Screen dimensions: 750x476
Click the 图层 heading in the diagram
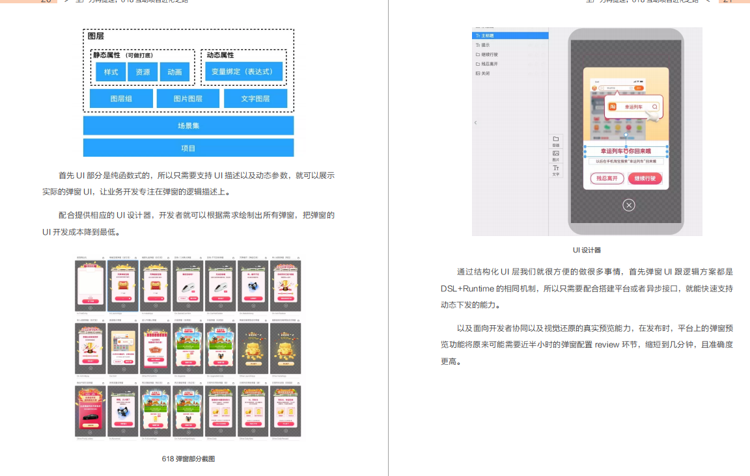96,36
